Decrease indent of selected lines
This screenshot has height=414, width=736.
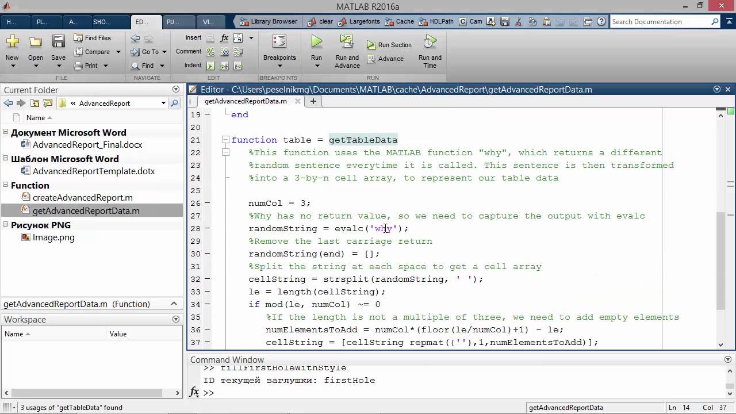tap(237, 66)
